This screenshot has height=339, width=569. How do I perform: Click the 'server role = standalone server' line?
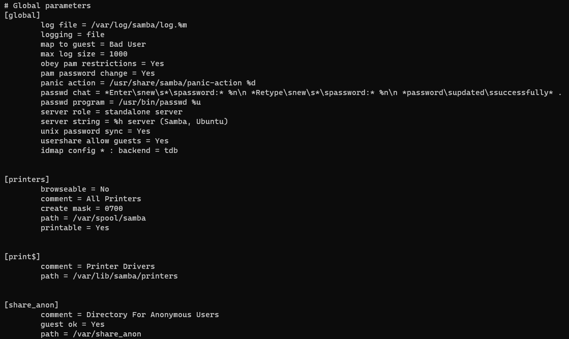(111, 112)
